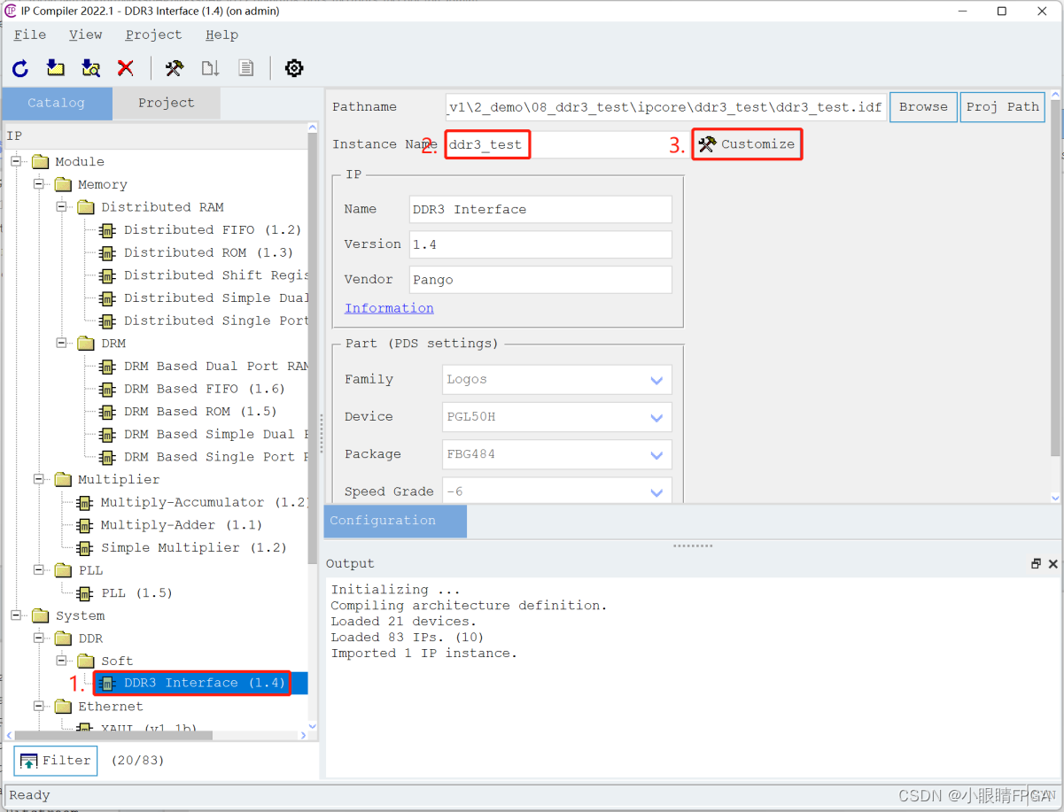Click the Proj Path button
This screenshot has width=1064, height=812.
(x=1002, y=107)
